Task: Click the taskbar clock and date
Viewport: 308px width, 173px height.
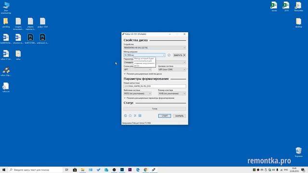Action: (x=294, y=170)
